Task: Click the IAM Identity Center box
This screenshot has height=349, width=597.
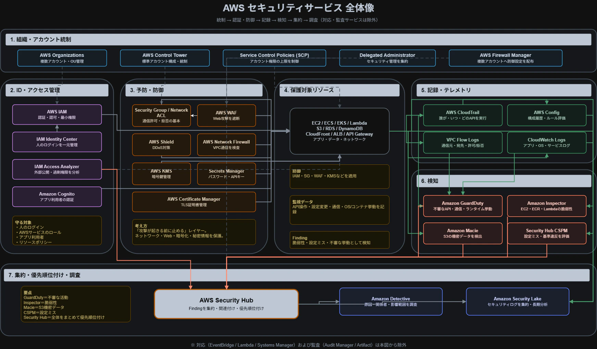Action: 57,142
